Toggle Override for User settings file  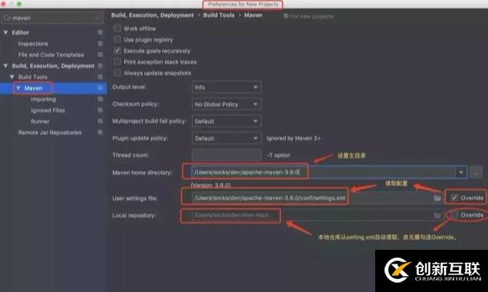(x=454, y=198)
